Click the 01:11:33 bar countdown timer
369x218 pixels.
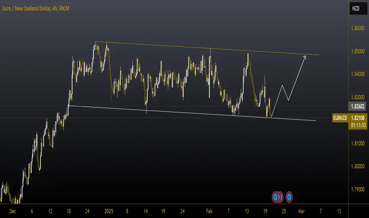[x=358, y=125]
